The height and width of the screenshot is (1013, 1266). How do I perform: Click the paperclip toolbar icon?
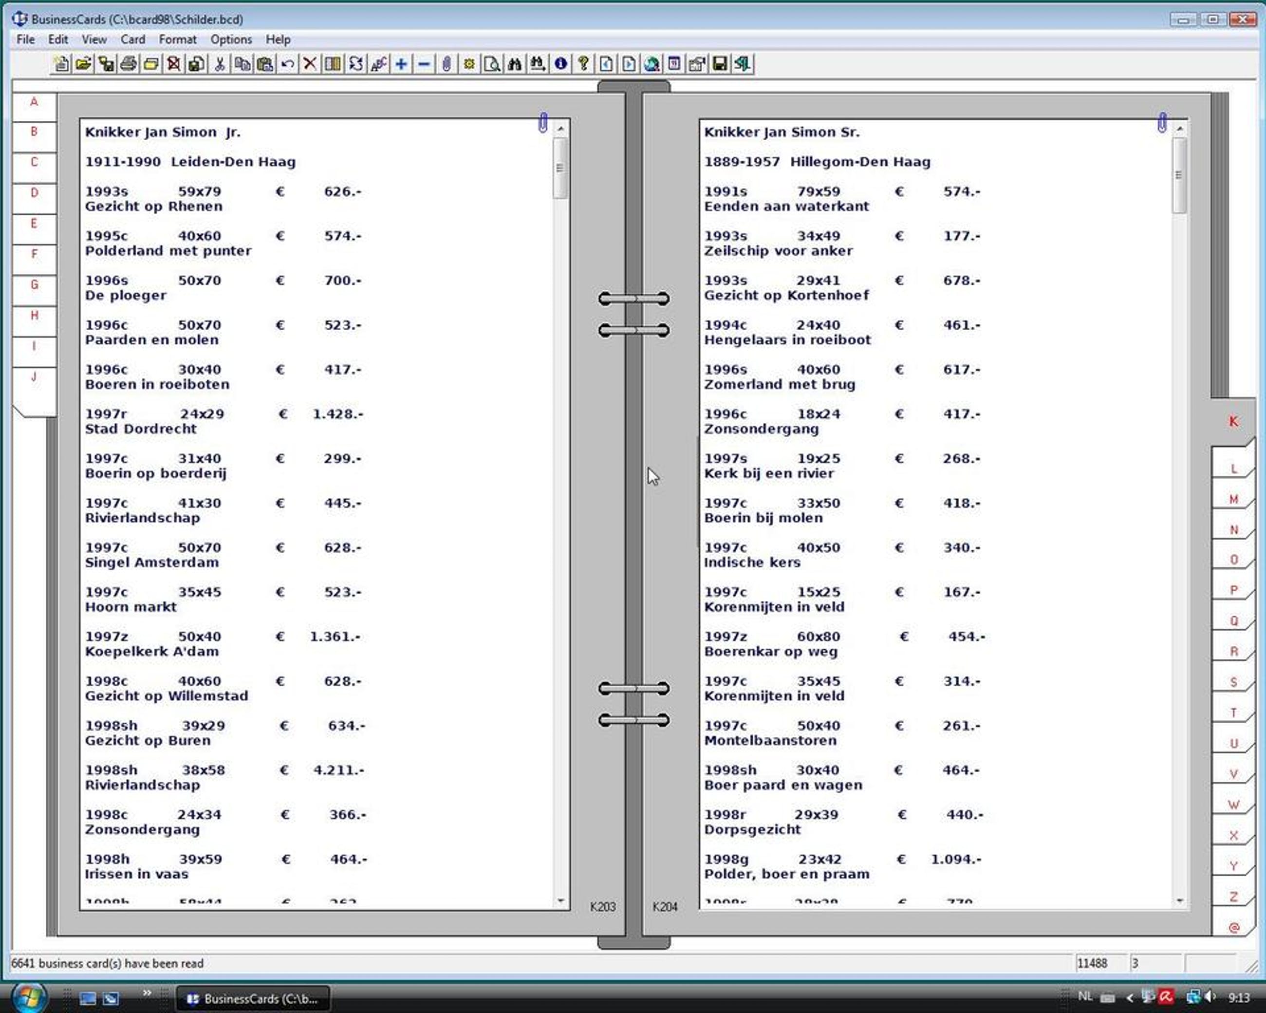coord(447,64)
